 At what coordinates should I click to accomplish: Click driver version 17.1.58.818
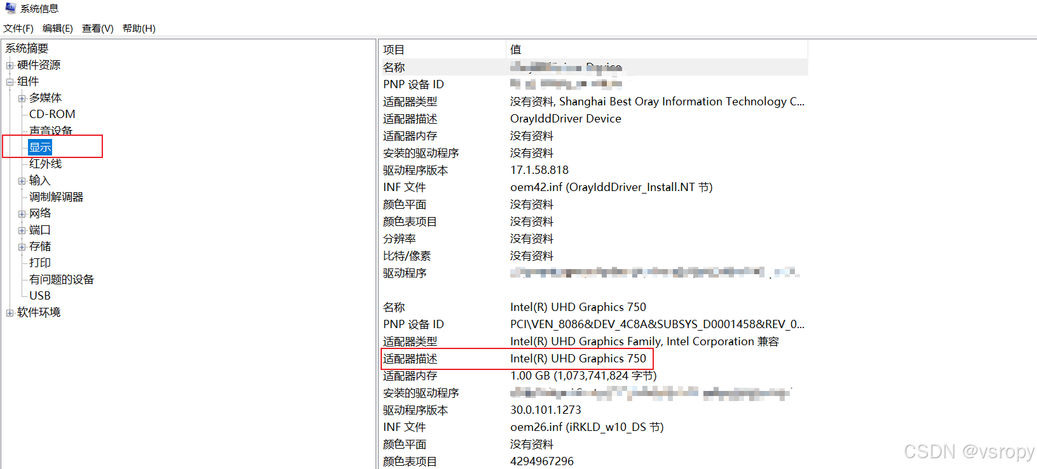pyautogui.click(x=539, y=170)
